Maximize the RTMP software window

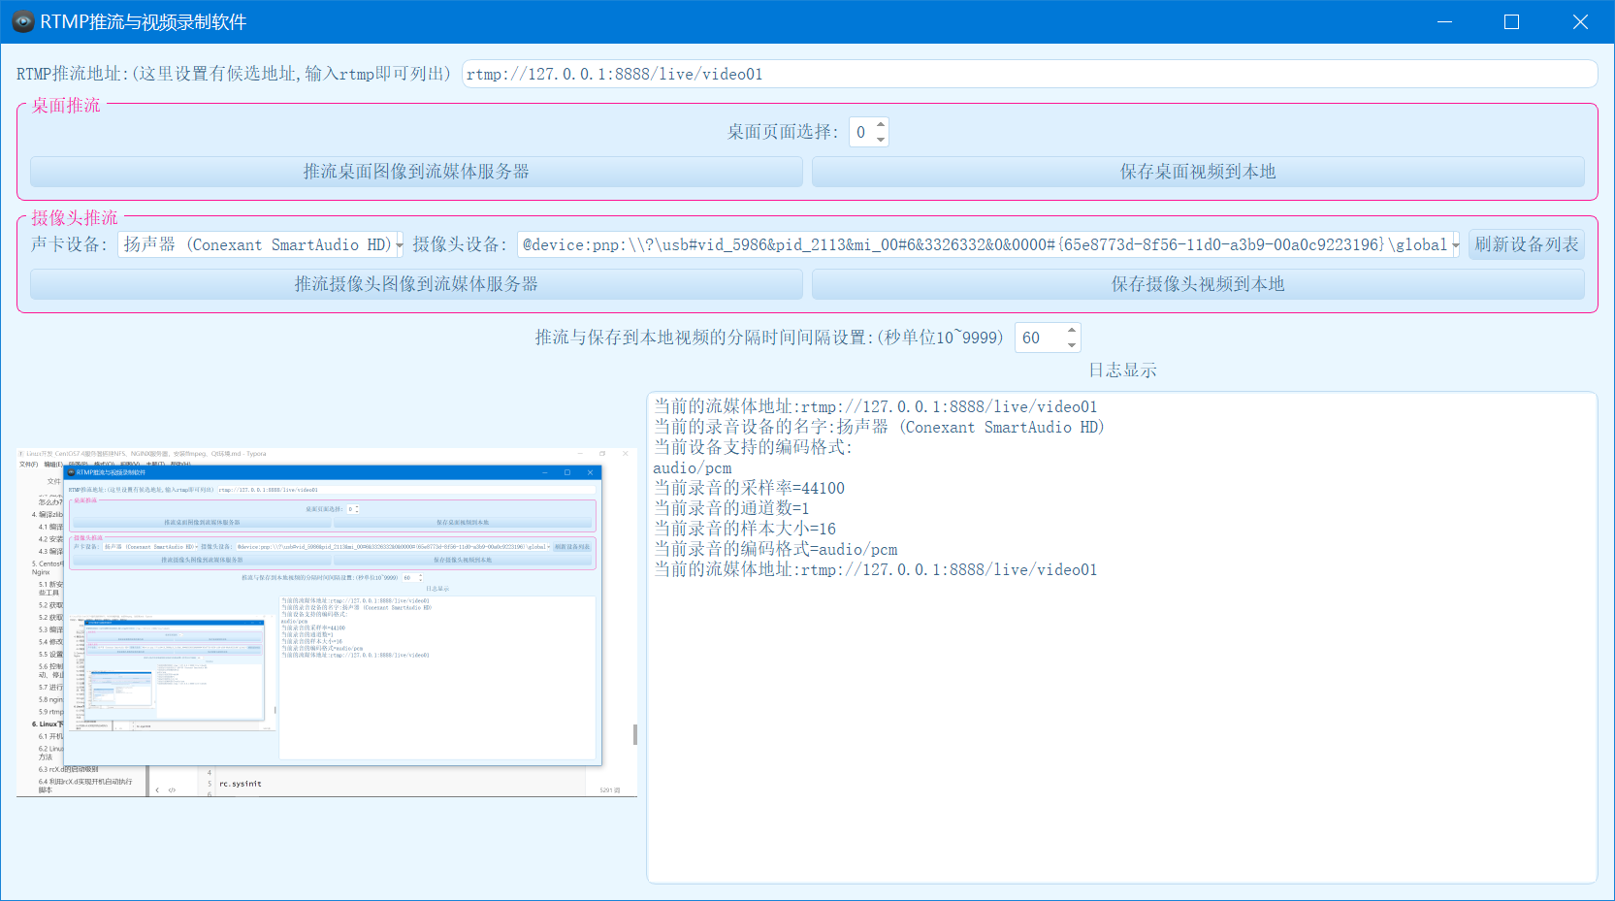pos(1511,21)
